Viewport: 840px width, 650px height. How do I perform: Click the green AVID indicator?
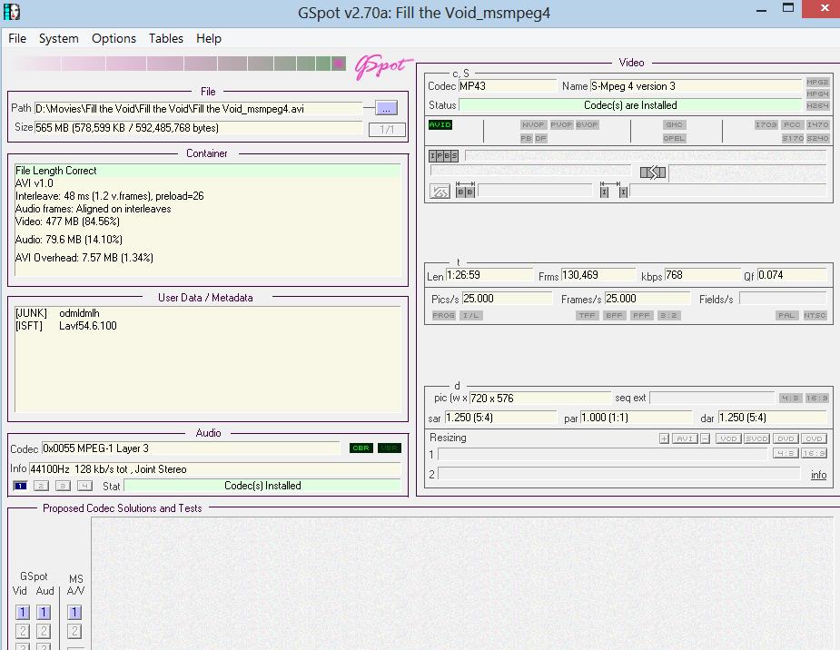[x=440, y=124]
